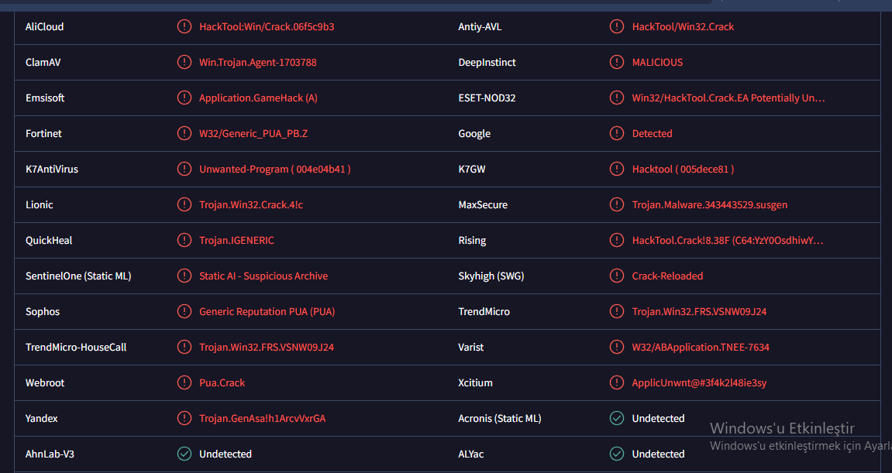Click the SentinelOne (Static ML) vendor label
Viewport: 892px width, 473px height.
[x=78, y=276]
